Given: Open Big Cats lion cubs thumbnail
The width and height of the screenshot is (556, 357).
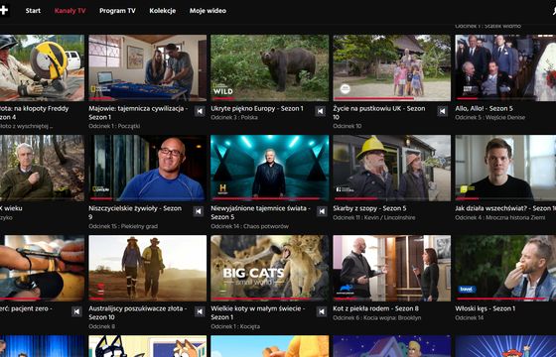Looking at the screenshot, I should click(x=269, y=268).
